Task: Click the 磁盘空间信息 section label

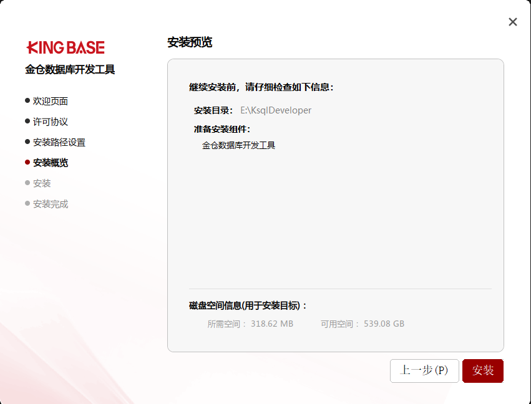Action: click(248, 305)
